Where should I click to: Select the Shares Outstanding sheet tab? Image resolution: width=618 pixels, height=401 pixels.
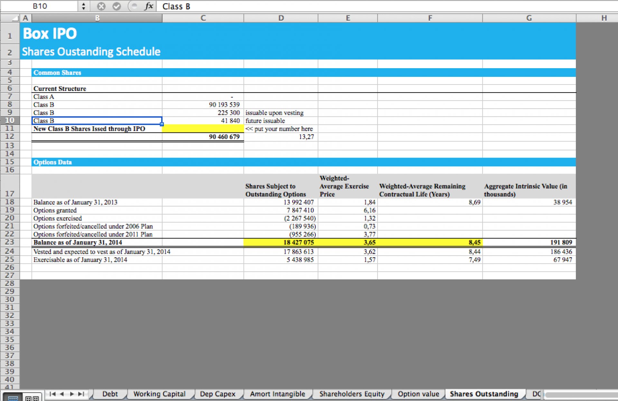(484, 394)
